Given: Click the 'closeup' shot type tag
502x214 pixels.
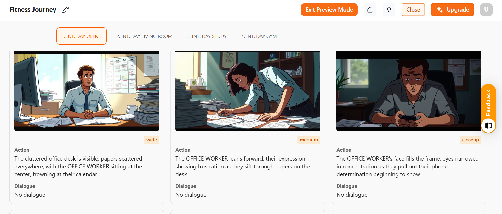Looking at the screenshot, I should [470, 140].
